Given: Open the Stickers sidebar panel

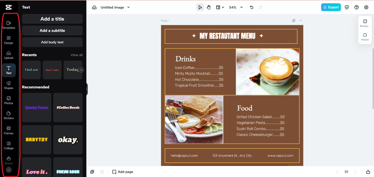Looking at the screenshot, I should tap(9, 115).
